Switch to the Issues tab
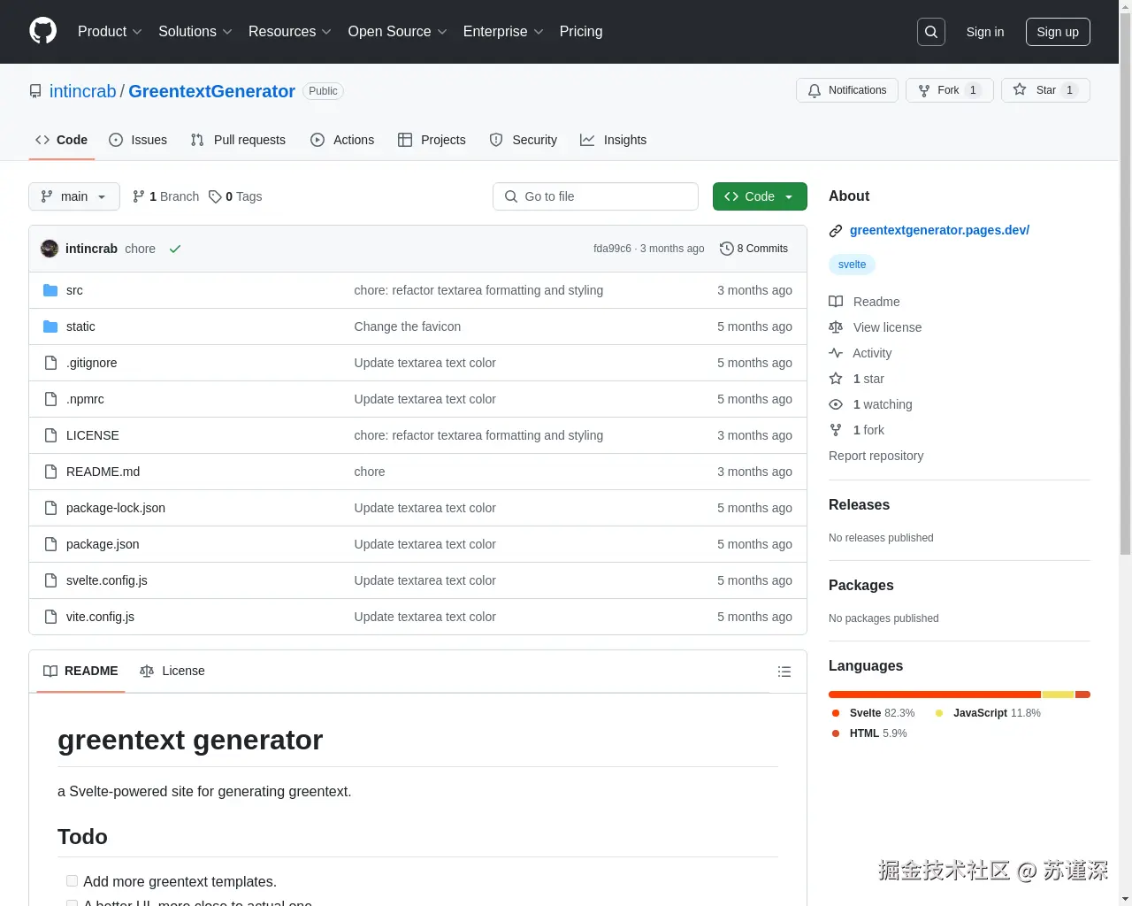Viewport: 1132px width, 906px height. click(138, 140)
